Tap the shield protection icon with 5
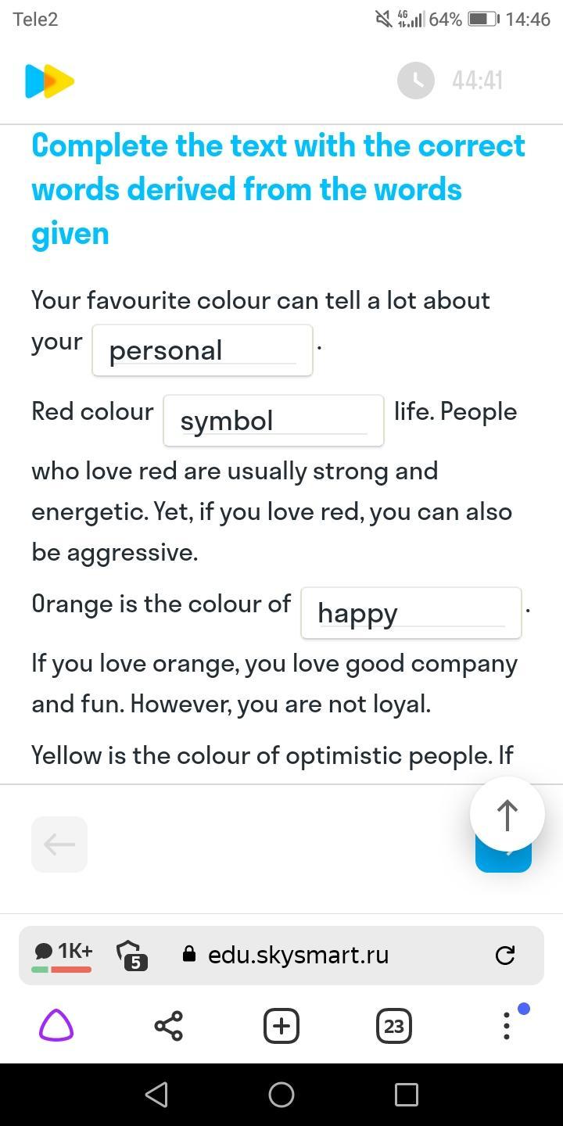 point(132,955)
